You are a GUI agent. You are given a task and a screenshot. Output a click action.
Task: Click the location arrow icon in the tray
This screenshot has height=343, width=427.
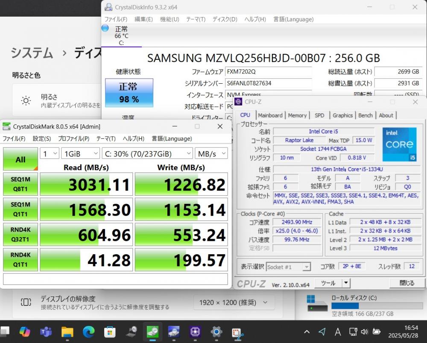(322, 332)
